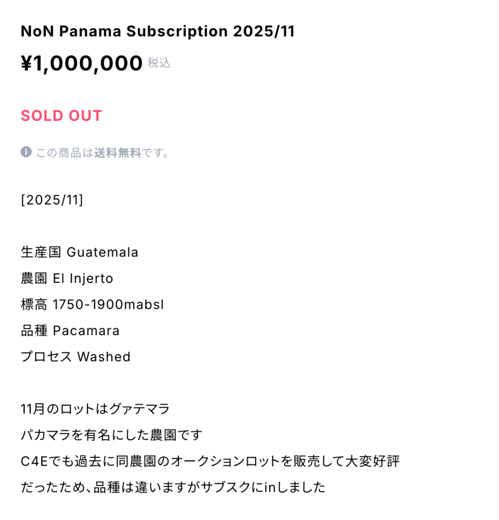The height and width of the screenshot is (520, 499).
Task: Click the Pacamara variety value
Action: (x=86, y=331)
